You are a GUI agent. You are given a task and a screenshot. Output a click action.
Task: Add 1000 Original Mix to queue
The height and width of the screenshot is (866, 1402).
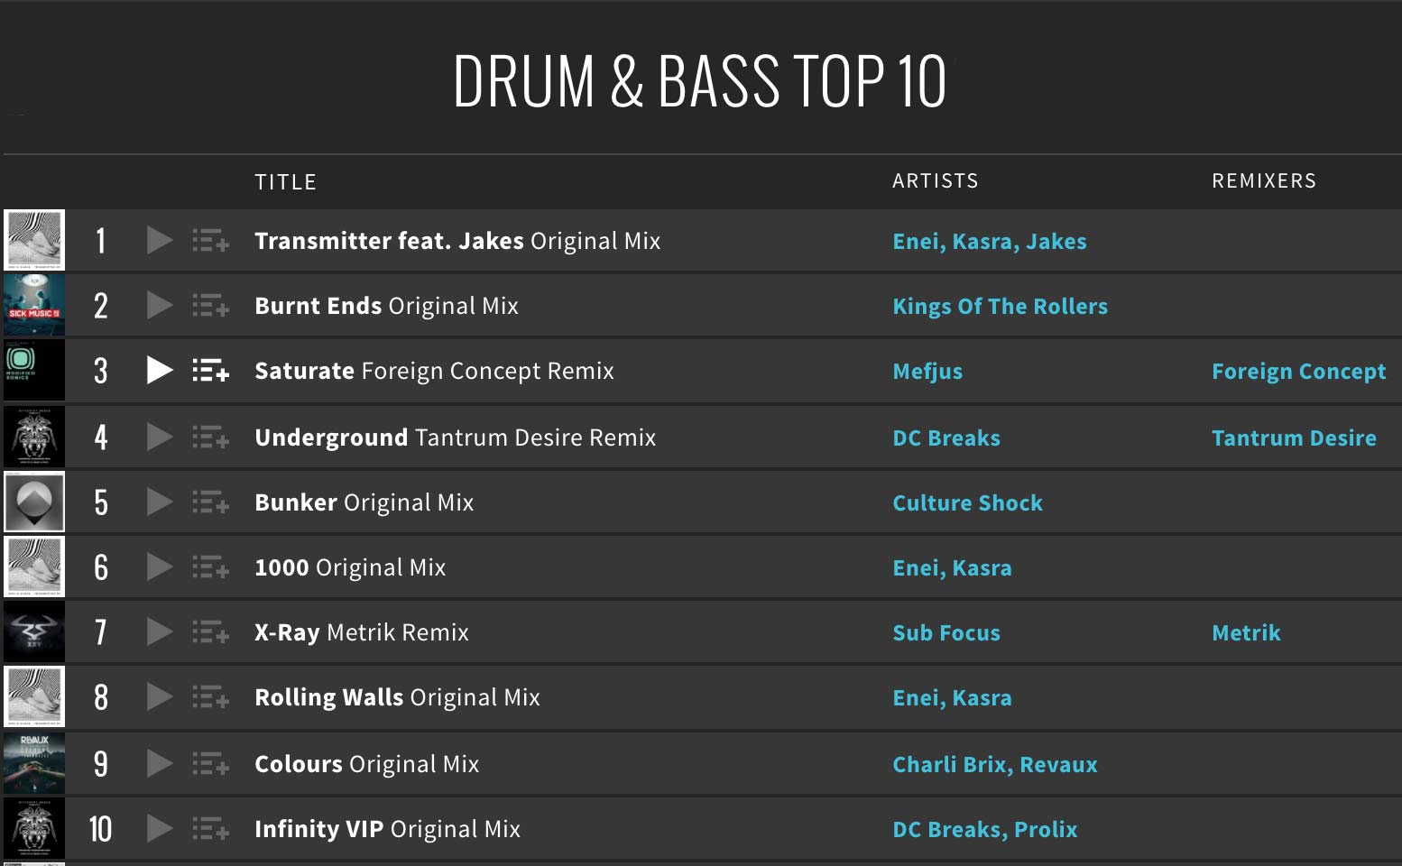(210, 567)
